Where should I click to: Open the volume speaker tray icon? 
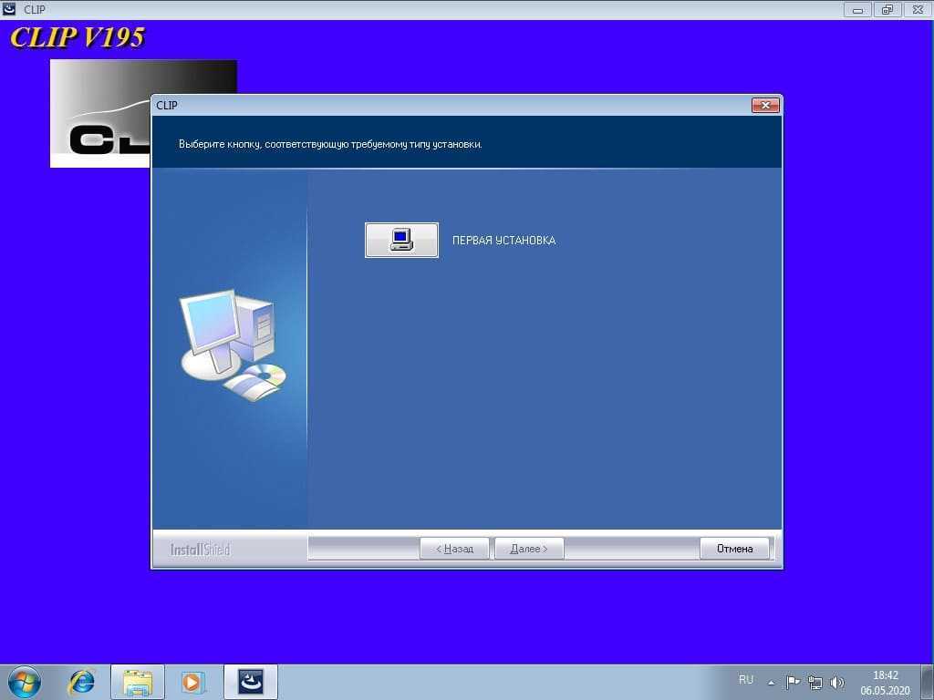coord(837,682)
